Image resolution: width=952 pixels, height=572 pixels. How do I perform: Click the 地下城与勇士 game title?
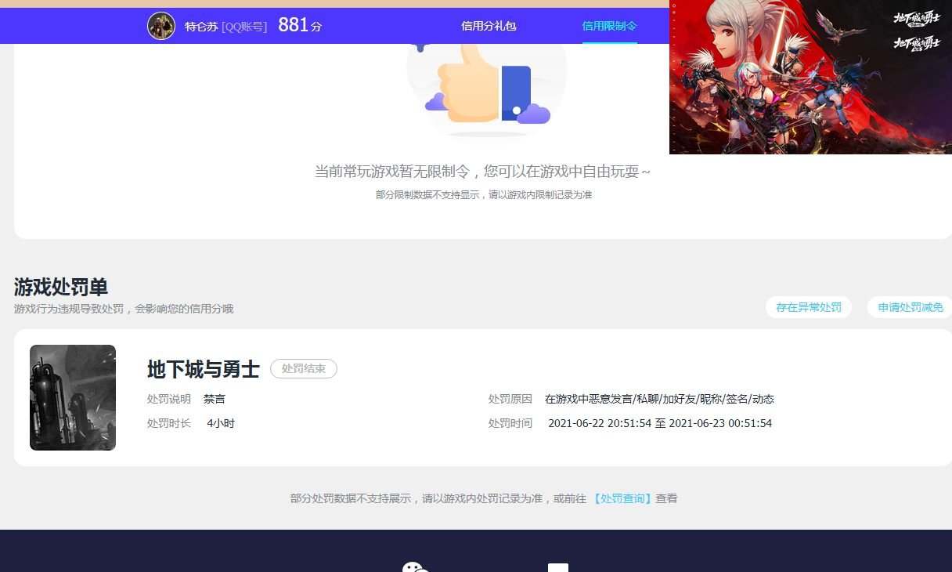tap(204, 369)
